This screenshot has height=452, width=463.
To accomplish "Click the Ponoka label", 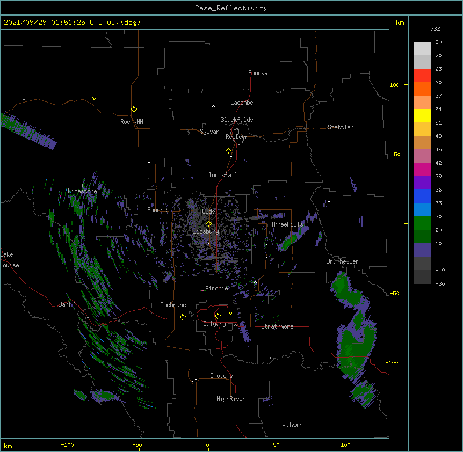I will click(258, 73).
